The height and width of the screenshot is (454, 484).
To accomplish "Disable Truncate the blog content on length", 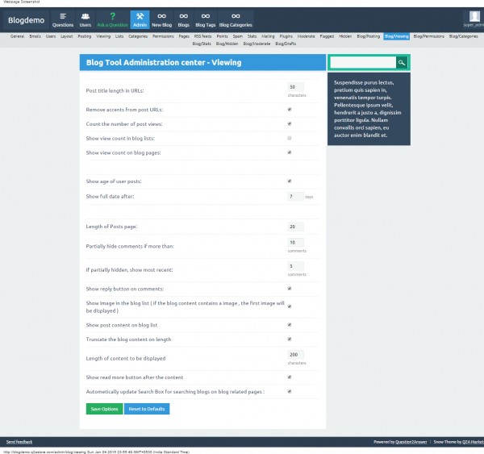I will 290,339.
